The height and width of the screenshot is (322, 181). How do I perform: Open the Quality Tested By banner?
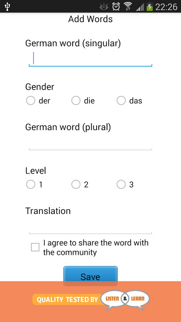coord(90,300)
